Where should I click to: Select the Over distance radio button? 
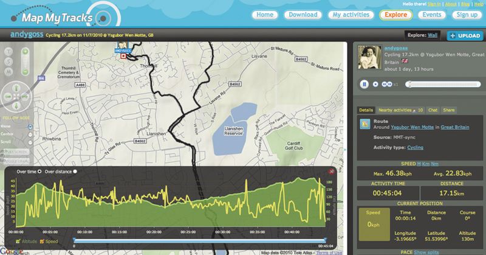coord(75,172)
